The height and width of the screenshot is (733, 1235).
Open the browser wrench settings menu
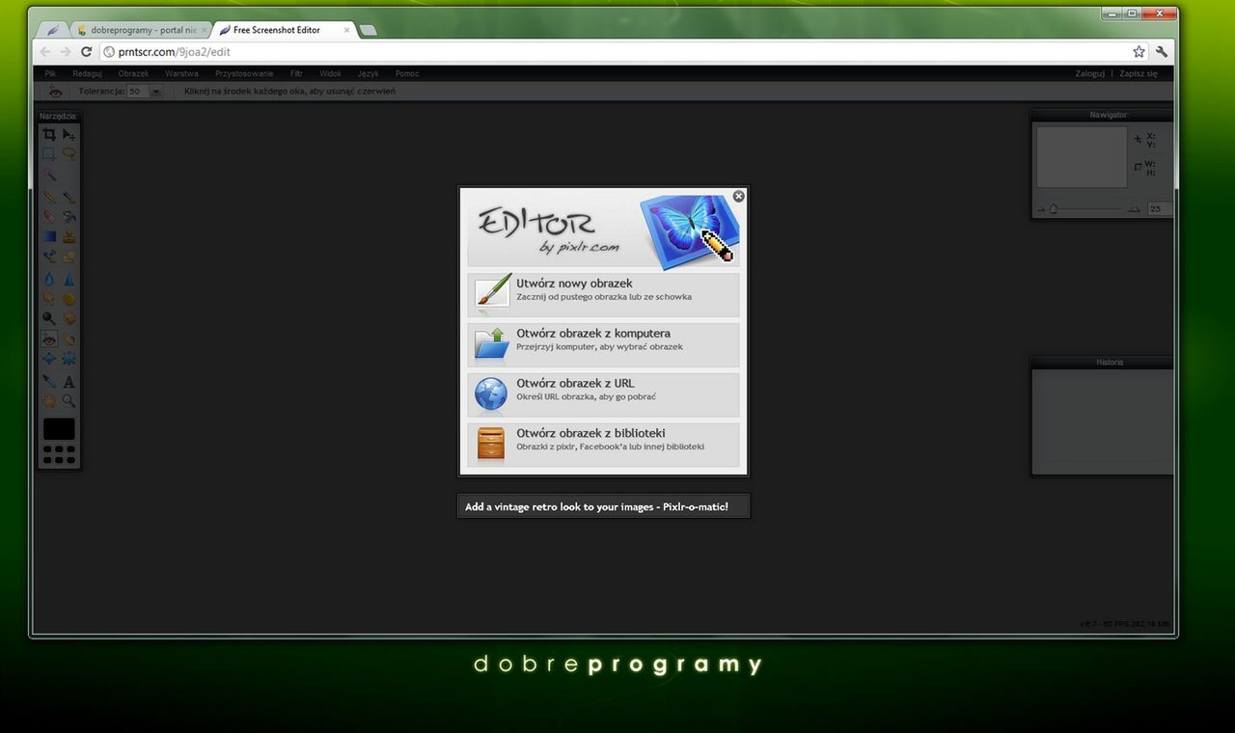click(x=1162, y=52)
